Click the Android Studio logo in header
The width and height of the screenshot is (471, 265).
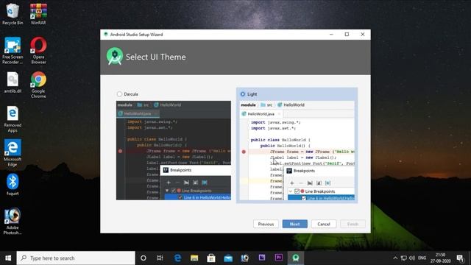coord(115,56)
